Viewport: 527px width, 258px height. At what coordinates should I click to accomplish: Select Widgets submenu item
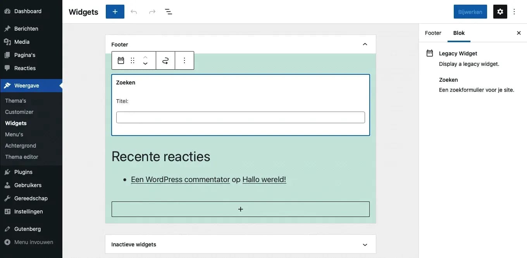tap(16, 123)
